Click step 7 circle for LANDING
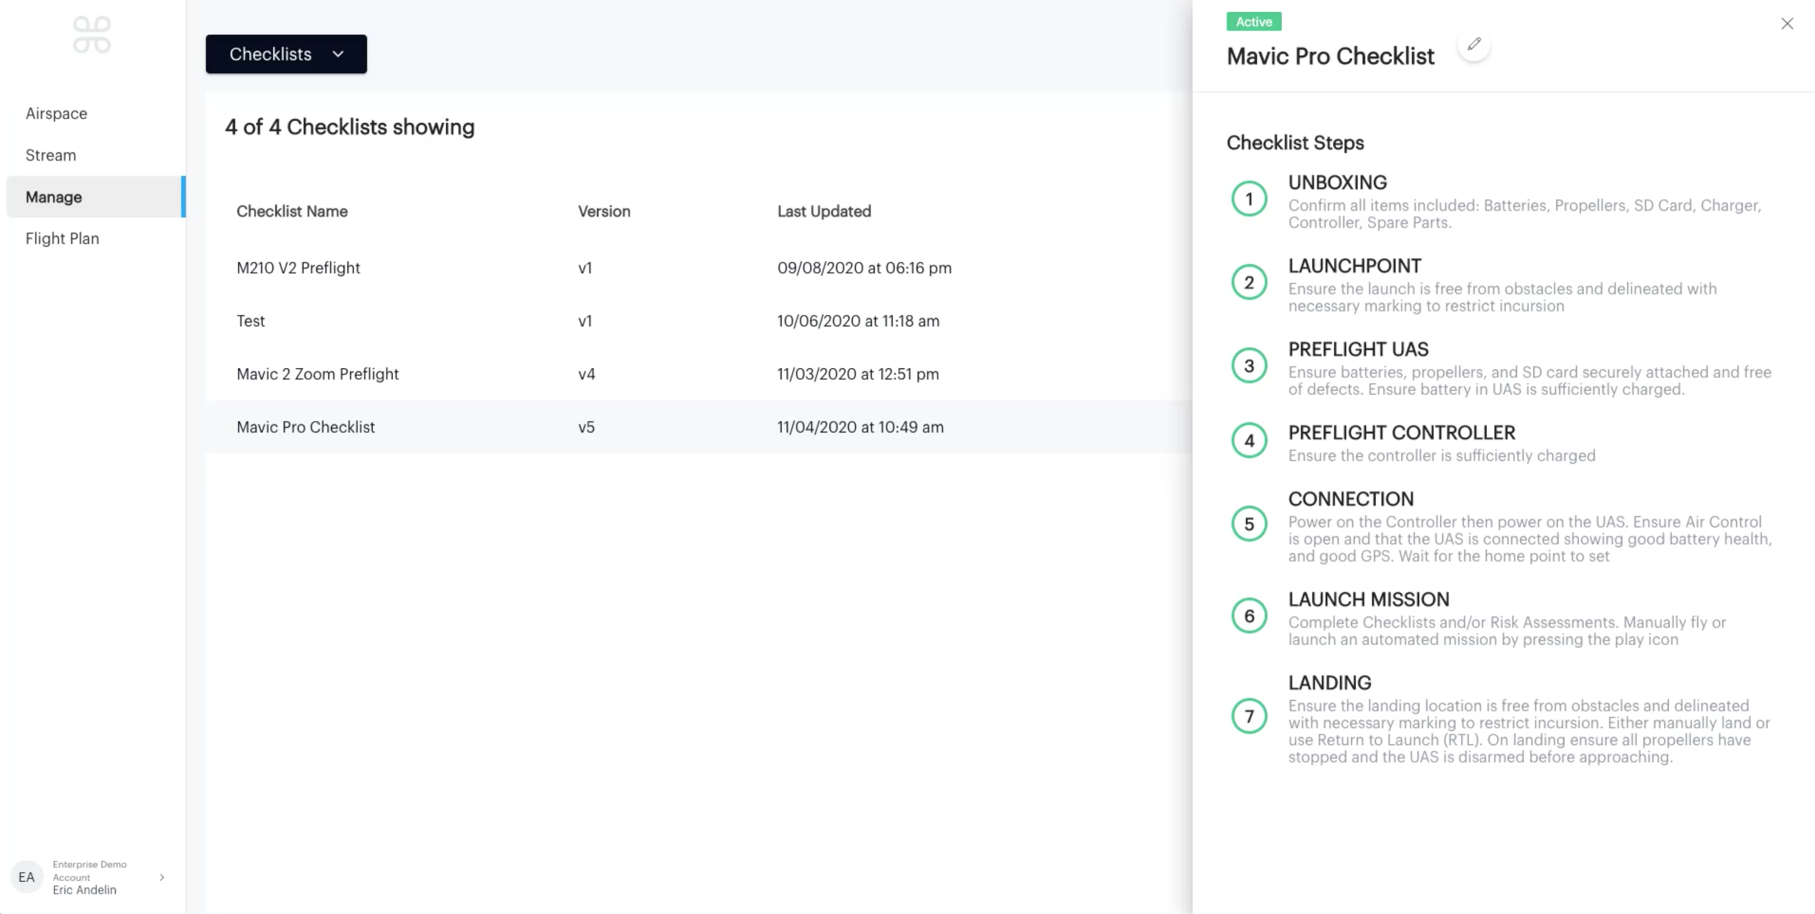The image size is (1815, 914). tap(1249, 716)
